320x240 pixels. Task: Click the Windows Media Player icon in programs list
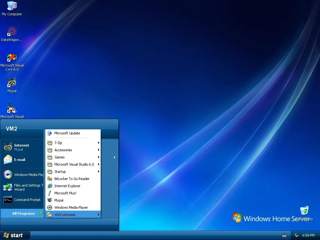tap(50, 207)
